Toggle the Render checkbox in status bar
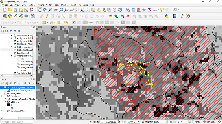 pos(193,122)
